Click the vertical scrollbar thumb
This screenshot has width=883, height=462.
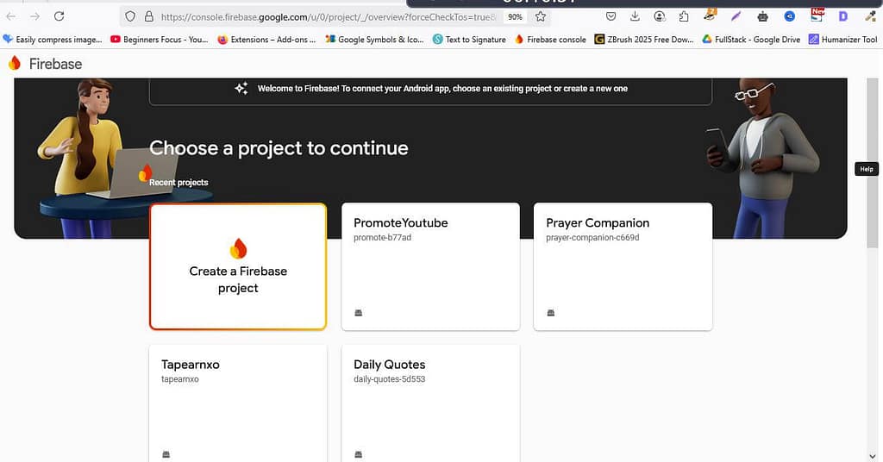pos(873,163)
